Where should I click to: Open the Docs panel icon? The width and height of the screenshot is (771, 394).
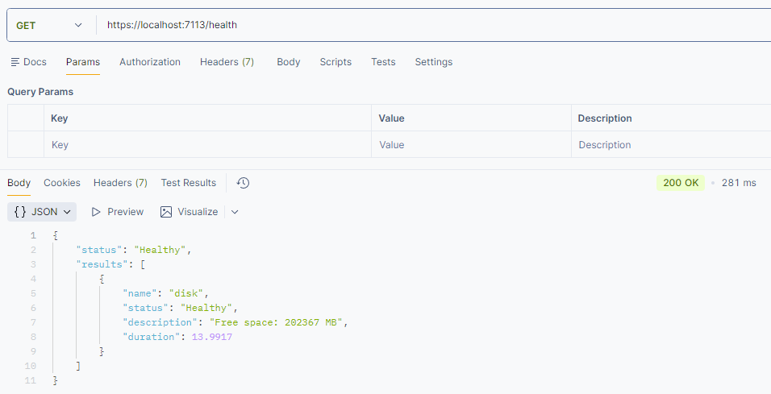tap(15, 62)
